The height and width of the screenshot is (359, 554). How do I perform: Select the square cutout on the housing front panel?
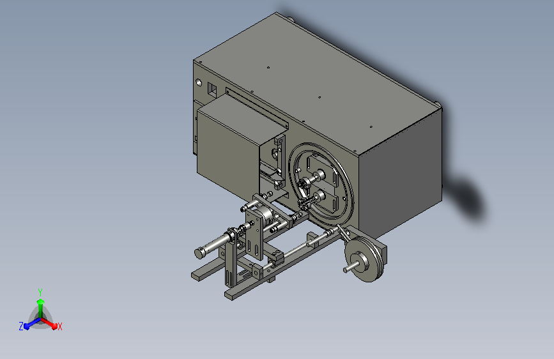click(x=212, y=90)
